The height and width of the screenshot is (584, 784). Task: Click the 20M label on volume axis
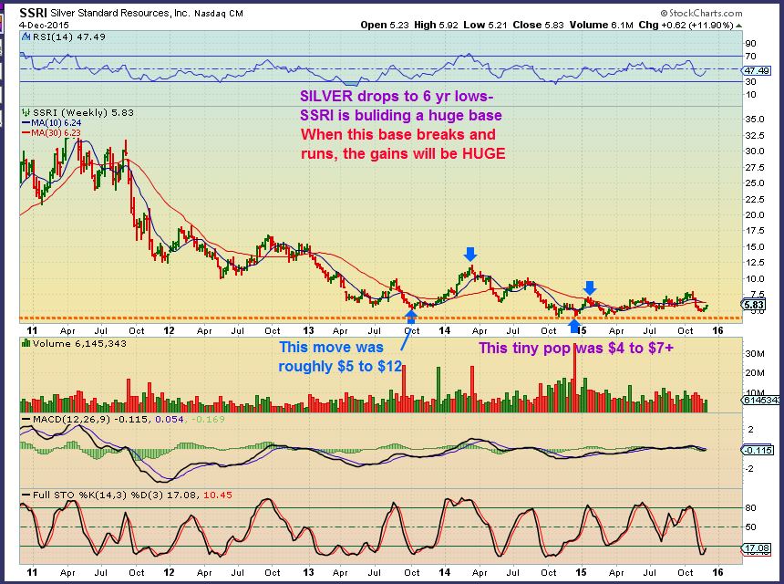755,373
